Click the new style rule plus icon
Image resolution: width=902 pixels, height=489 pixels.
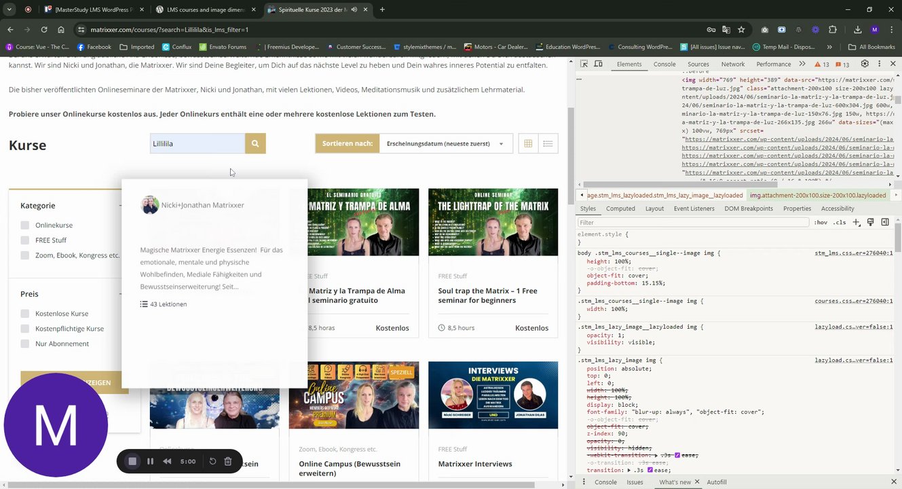[x=856, y=222]
